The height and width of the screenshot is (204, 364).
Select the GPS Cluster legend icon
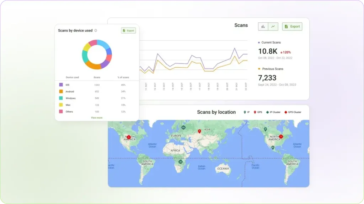tap(286, 112)
